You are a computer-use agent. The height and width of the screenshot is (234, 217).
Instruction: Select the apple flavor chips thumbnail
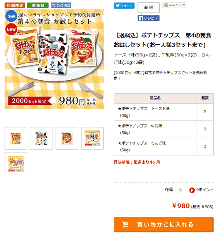coord(67,138)
